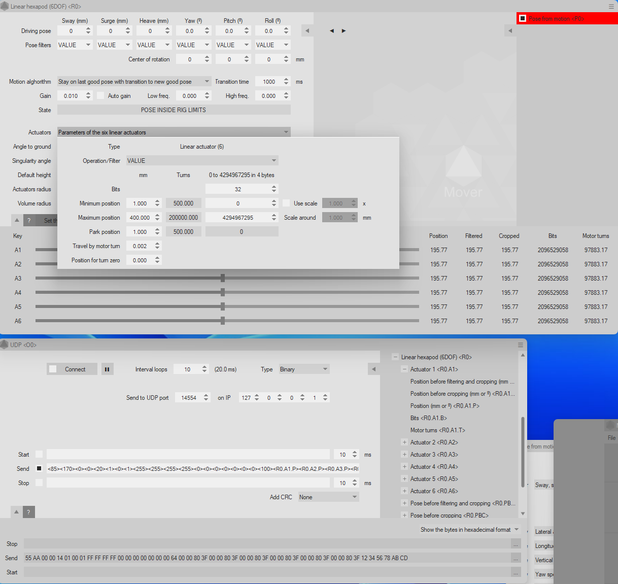This screenshot has width=618, height=584.
Task: Open the Motion algorithm dropdown
Action: (x=133, y=81)
